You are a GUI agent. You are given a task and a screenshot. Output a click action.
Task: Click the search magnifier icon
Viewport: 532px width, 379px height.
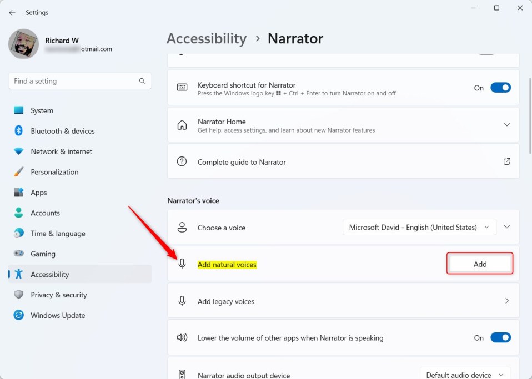tap(142, 81)
